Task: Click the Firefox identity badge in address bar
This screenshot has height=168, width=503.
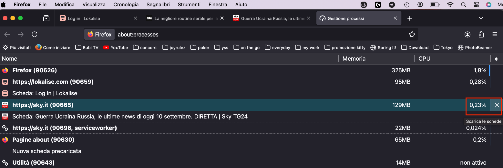Action: pyautogui.click(x=100, y=34)
